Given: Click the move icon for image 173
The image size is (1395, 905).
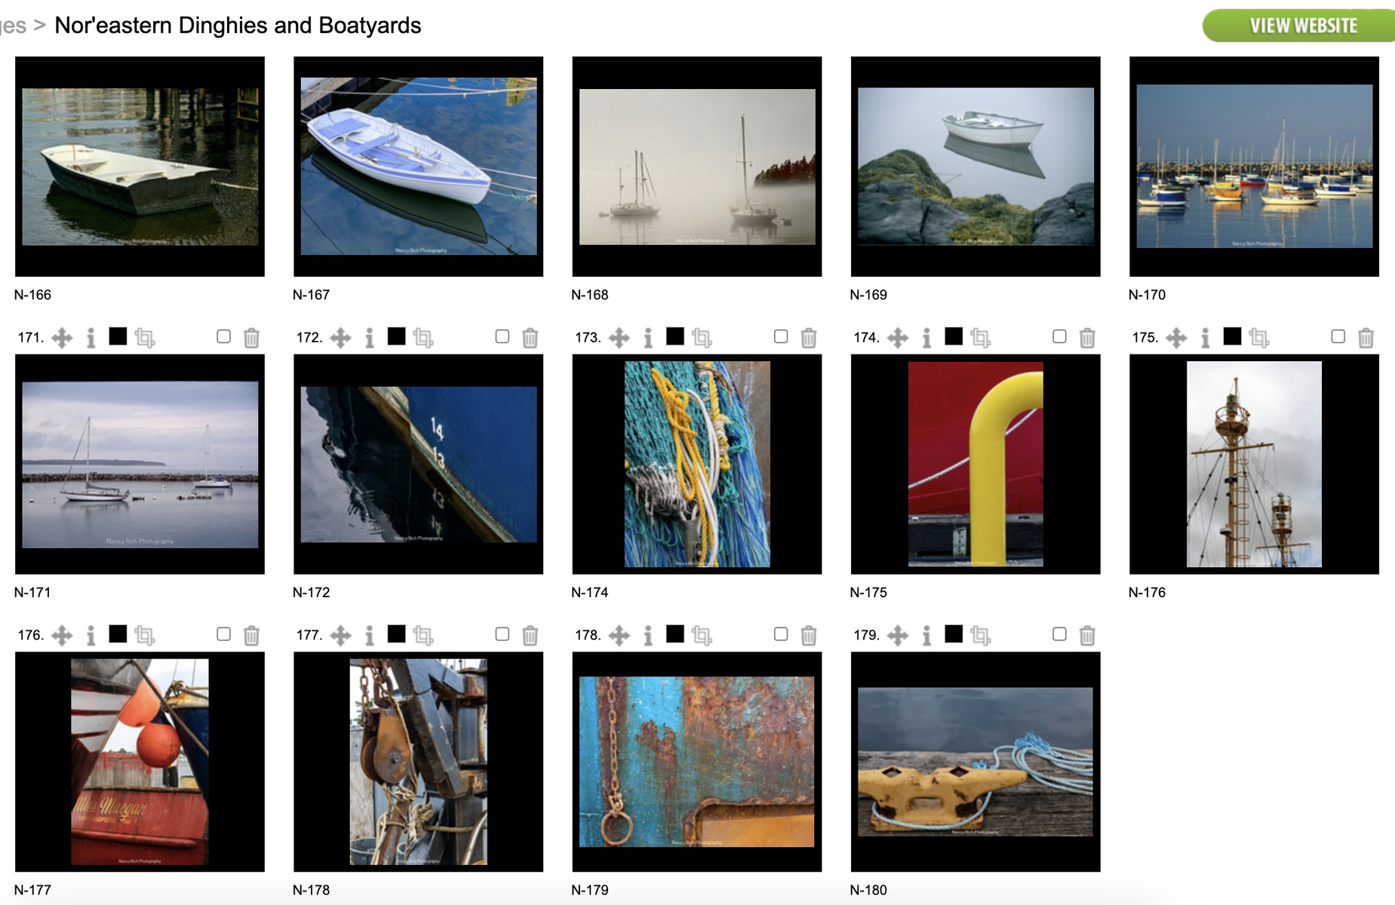Looking at the screenshot, I should pyautogui.click(x=619, y=338).
